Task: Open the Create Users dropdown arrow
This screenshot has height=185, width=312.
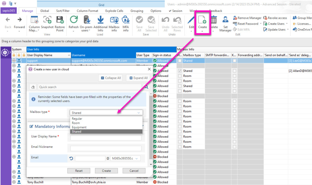Action: (x=287, y=24)
